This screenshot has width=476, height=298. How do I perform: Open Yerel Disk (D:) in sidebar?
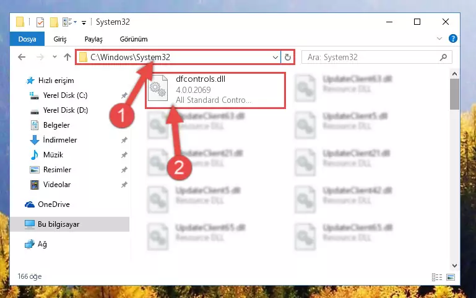coord(66,110)
